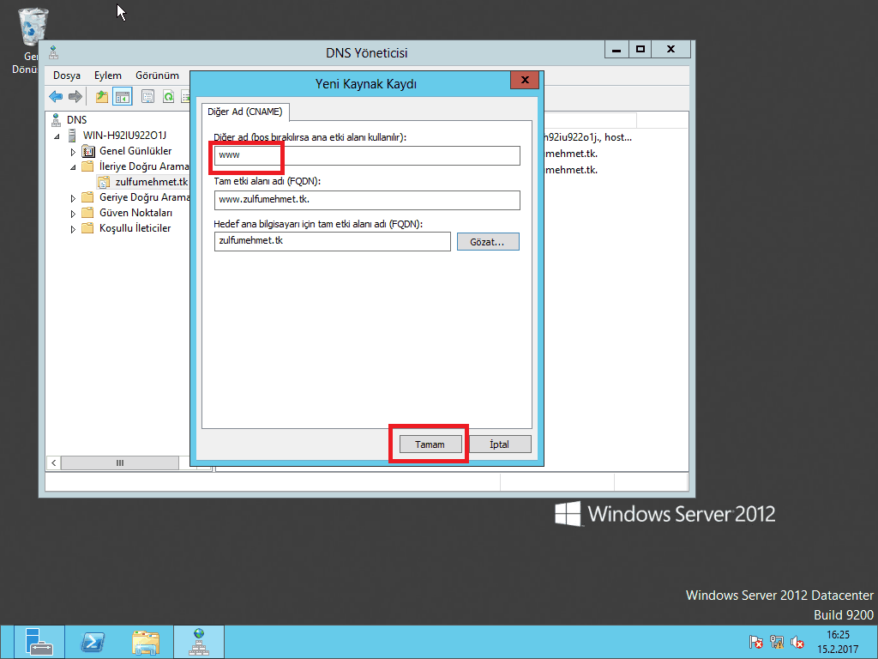878x659 pixels.
Task: Click the Geriye Doğru Arama folder icon
Action: click(x=88, y=197)
